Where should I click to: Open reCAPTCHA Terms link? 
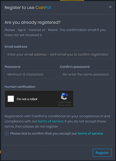68,105
